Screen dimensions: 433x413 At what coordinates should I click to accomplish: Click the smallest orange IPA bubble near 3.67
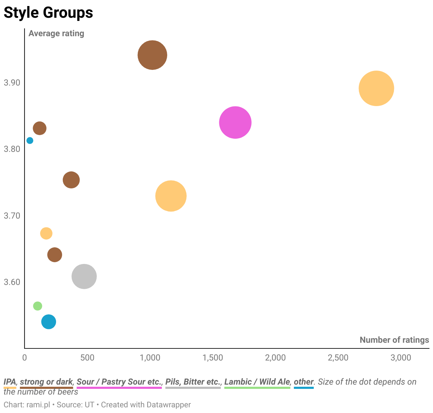point(46,233)
